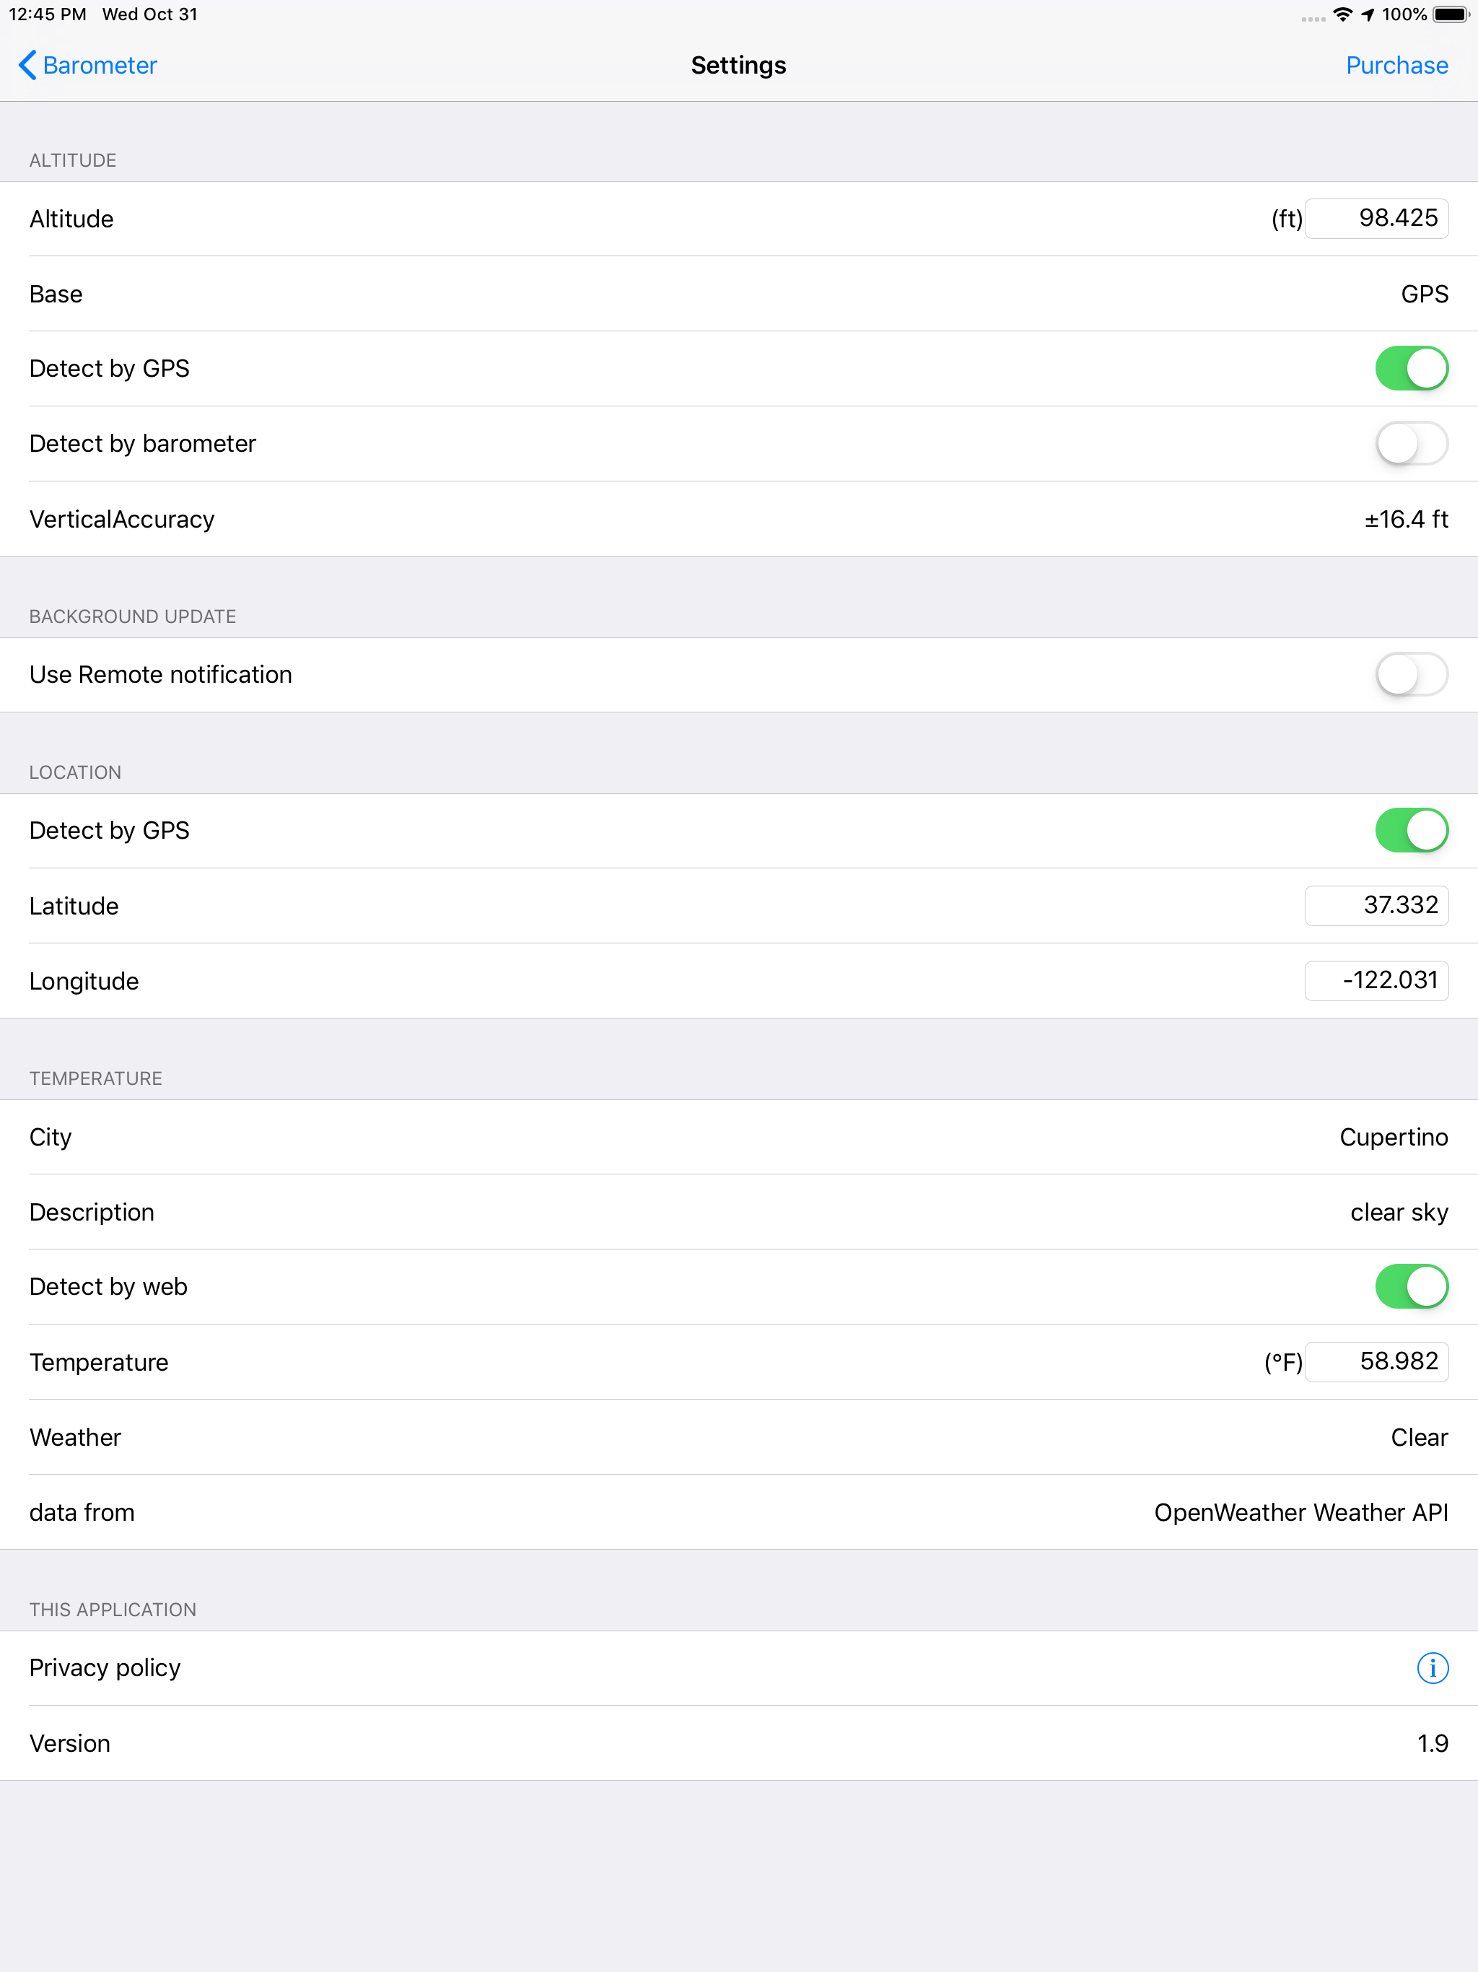This screenshot has height=1972, width=1478.
Task: Tap the City Cupertino row
Action: pyautogui.click(x=738, y=1138)
